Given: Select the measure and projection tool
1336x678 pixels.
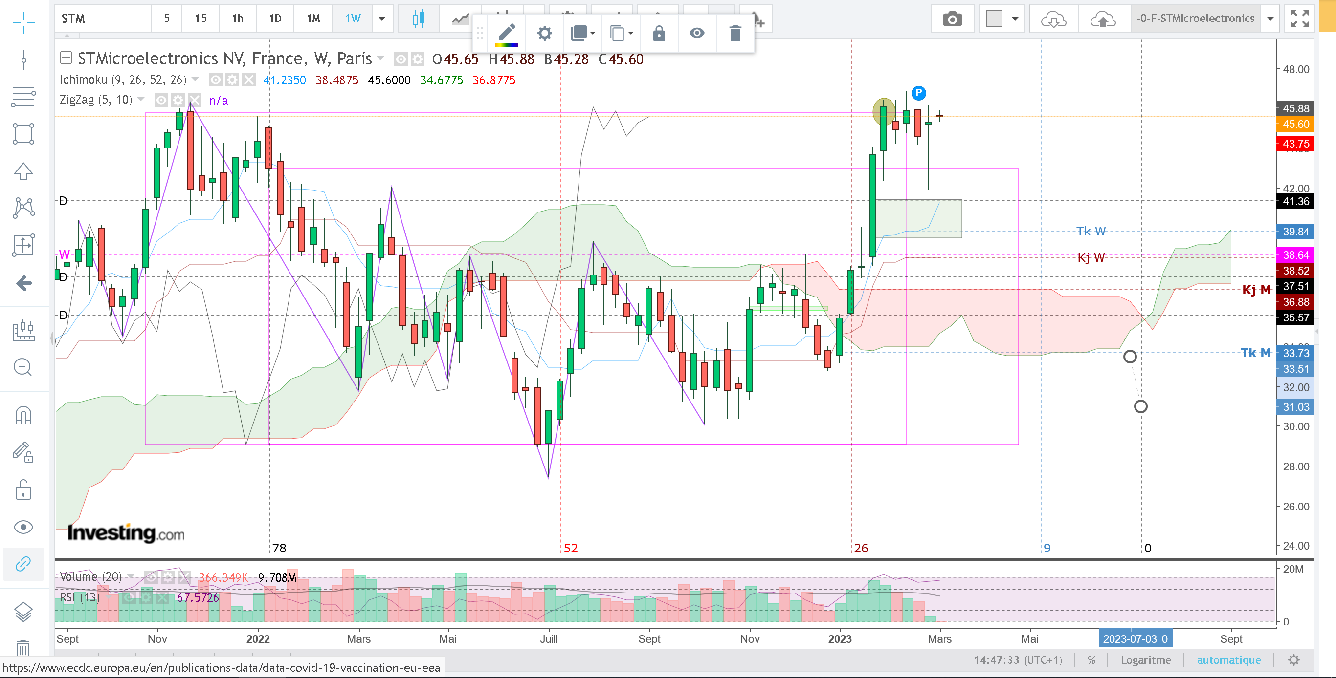Looking at the screenshot, I should [x=23, y=245].
